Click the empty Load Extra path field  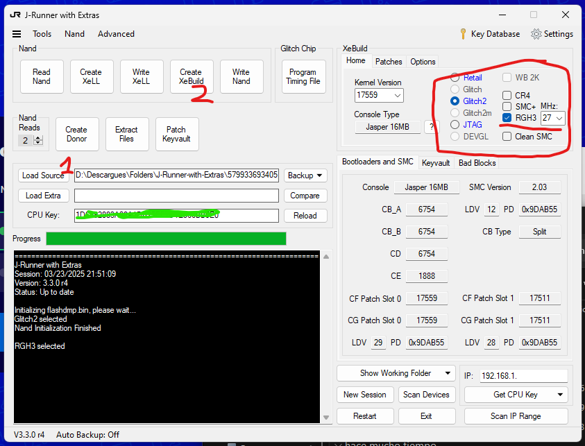176,196
